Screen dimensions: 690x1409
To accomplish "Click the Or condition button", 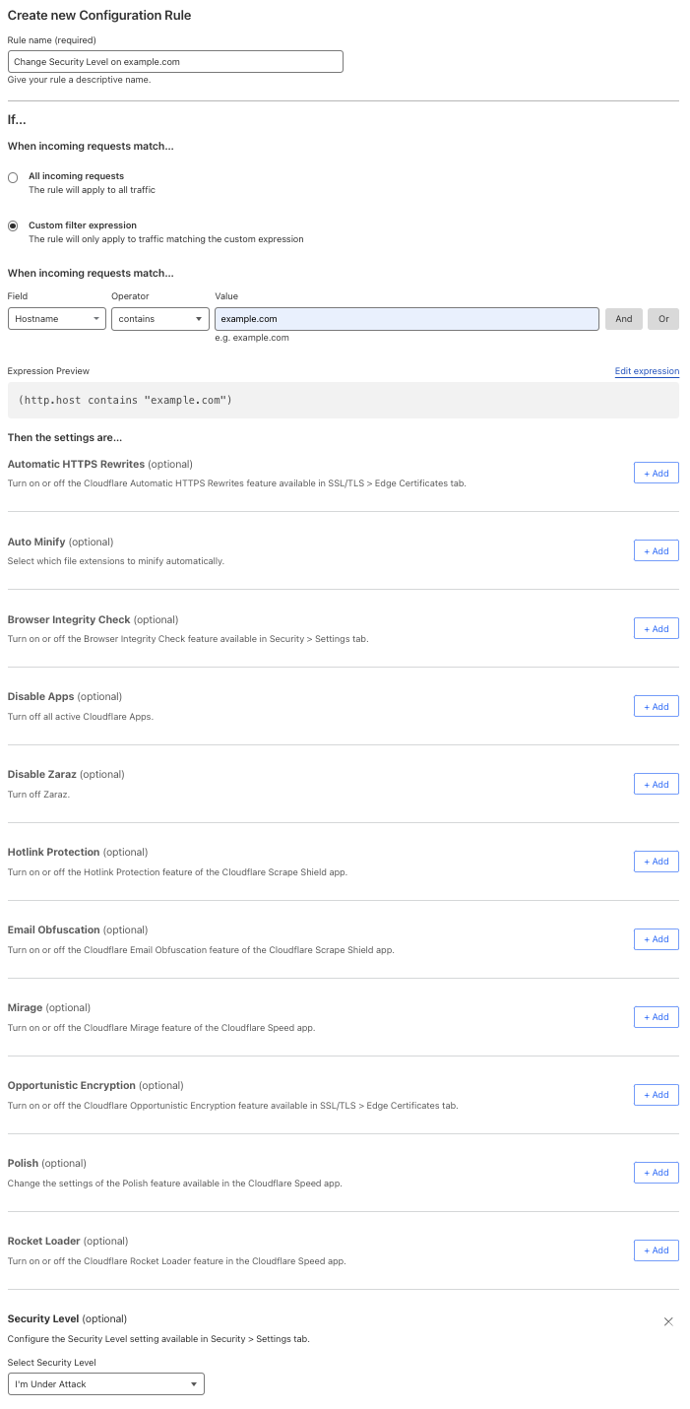I will click(x=663, y=319).
